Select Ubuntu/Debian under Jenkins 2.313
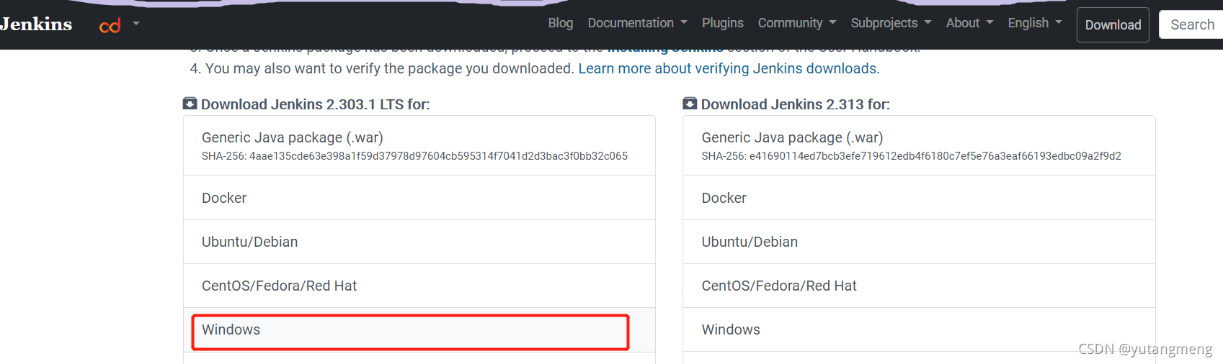Image resolution: width=1223 pixels, height=364 pixels. pos(919,242)
